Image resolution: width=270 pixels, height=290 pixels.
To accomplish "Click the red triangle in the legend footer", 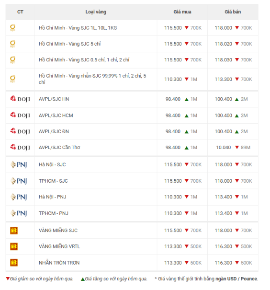I will (8, 278).
